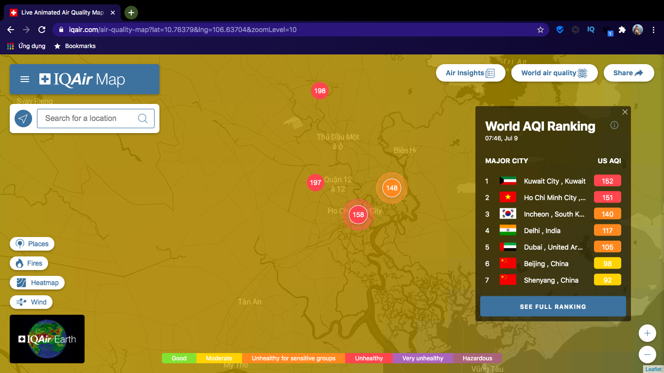This screenshot has height=373, width=664.
Task: Select Delhi, India ranking row
Action: pyautogui.click(x=553, y=231)
